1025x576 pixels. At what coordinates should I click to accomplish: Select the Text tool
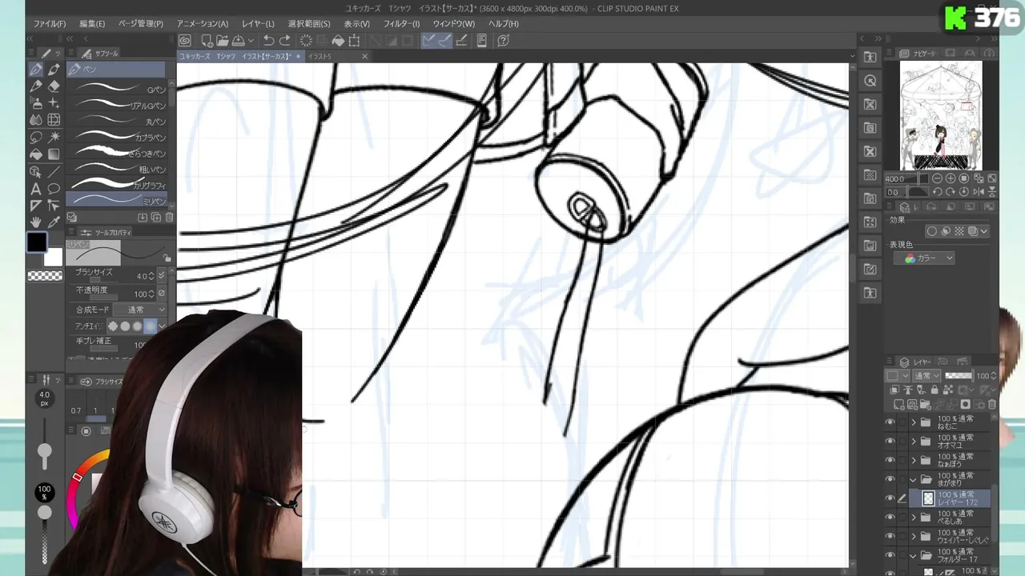click(x=36, y=189)
